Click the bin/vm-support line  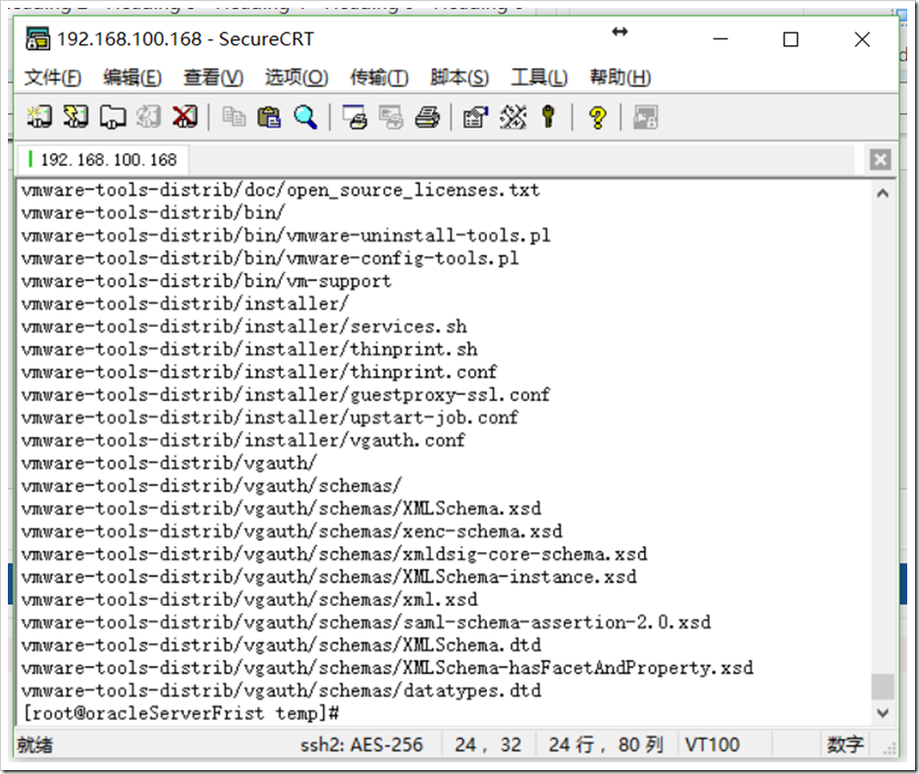click(206, 281)
